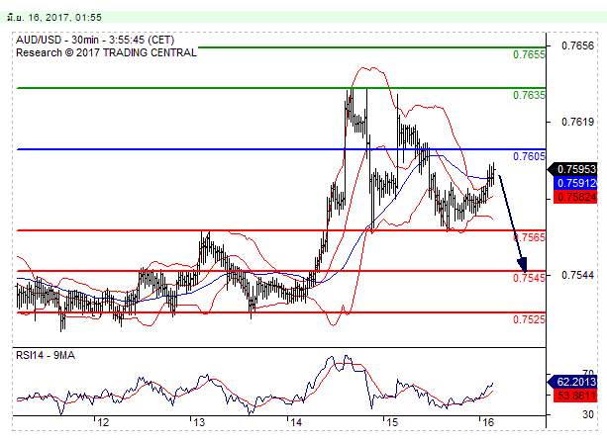This screenshot has height=442, width=607.
Task: Click the date axis label 15
Action: [x=392, y=422]
